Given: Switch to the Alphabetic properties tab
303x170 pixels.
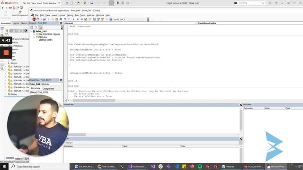Looking at the screenshot, I should click(36, 88).
